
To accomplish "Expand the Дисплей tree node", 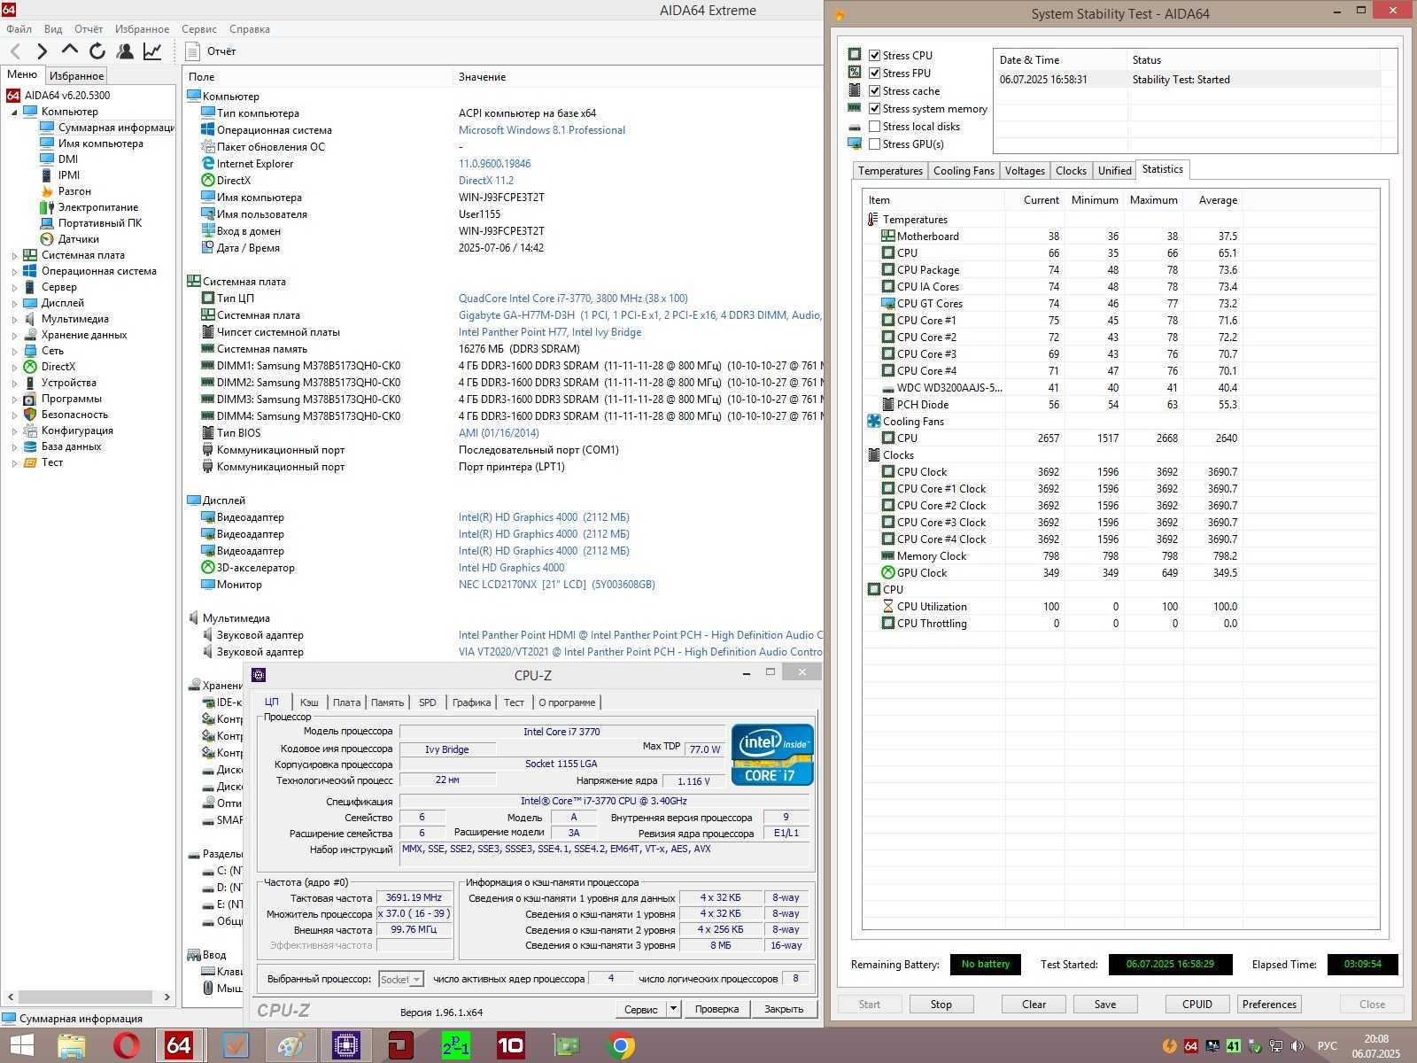I will pos(14,303).
